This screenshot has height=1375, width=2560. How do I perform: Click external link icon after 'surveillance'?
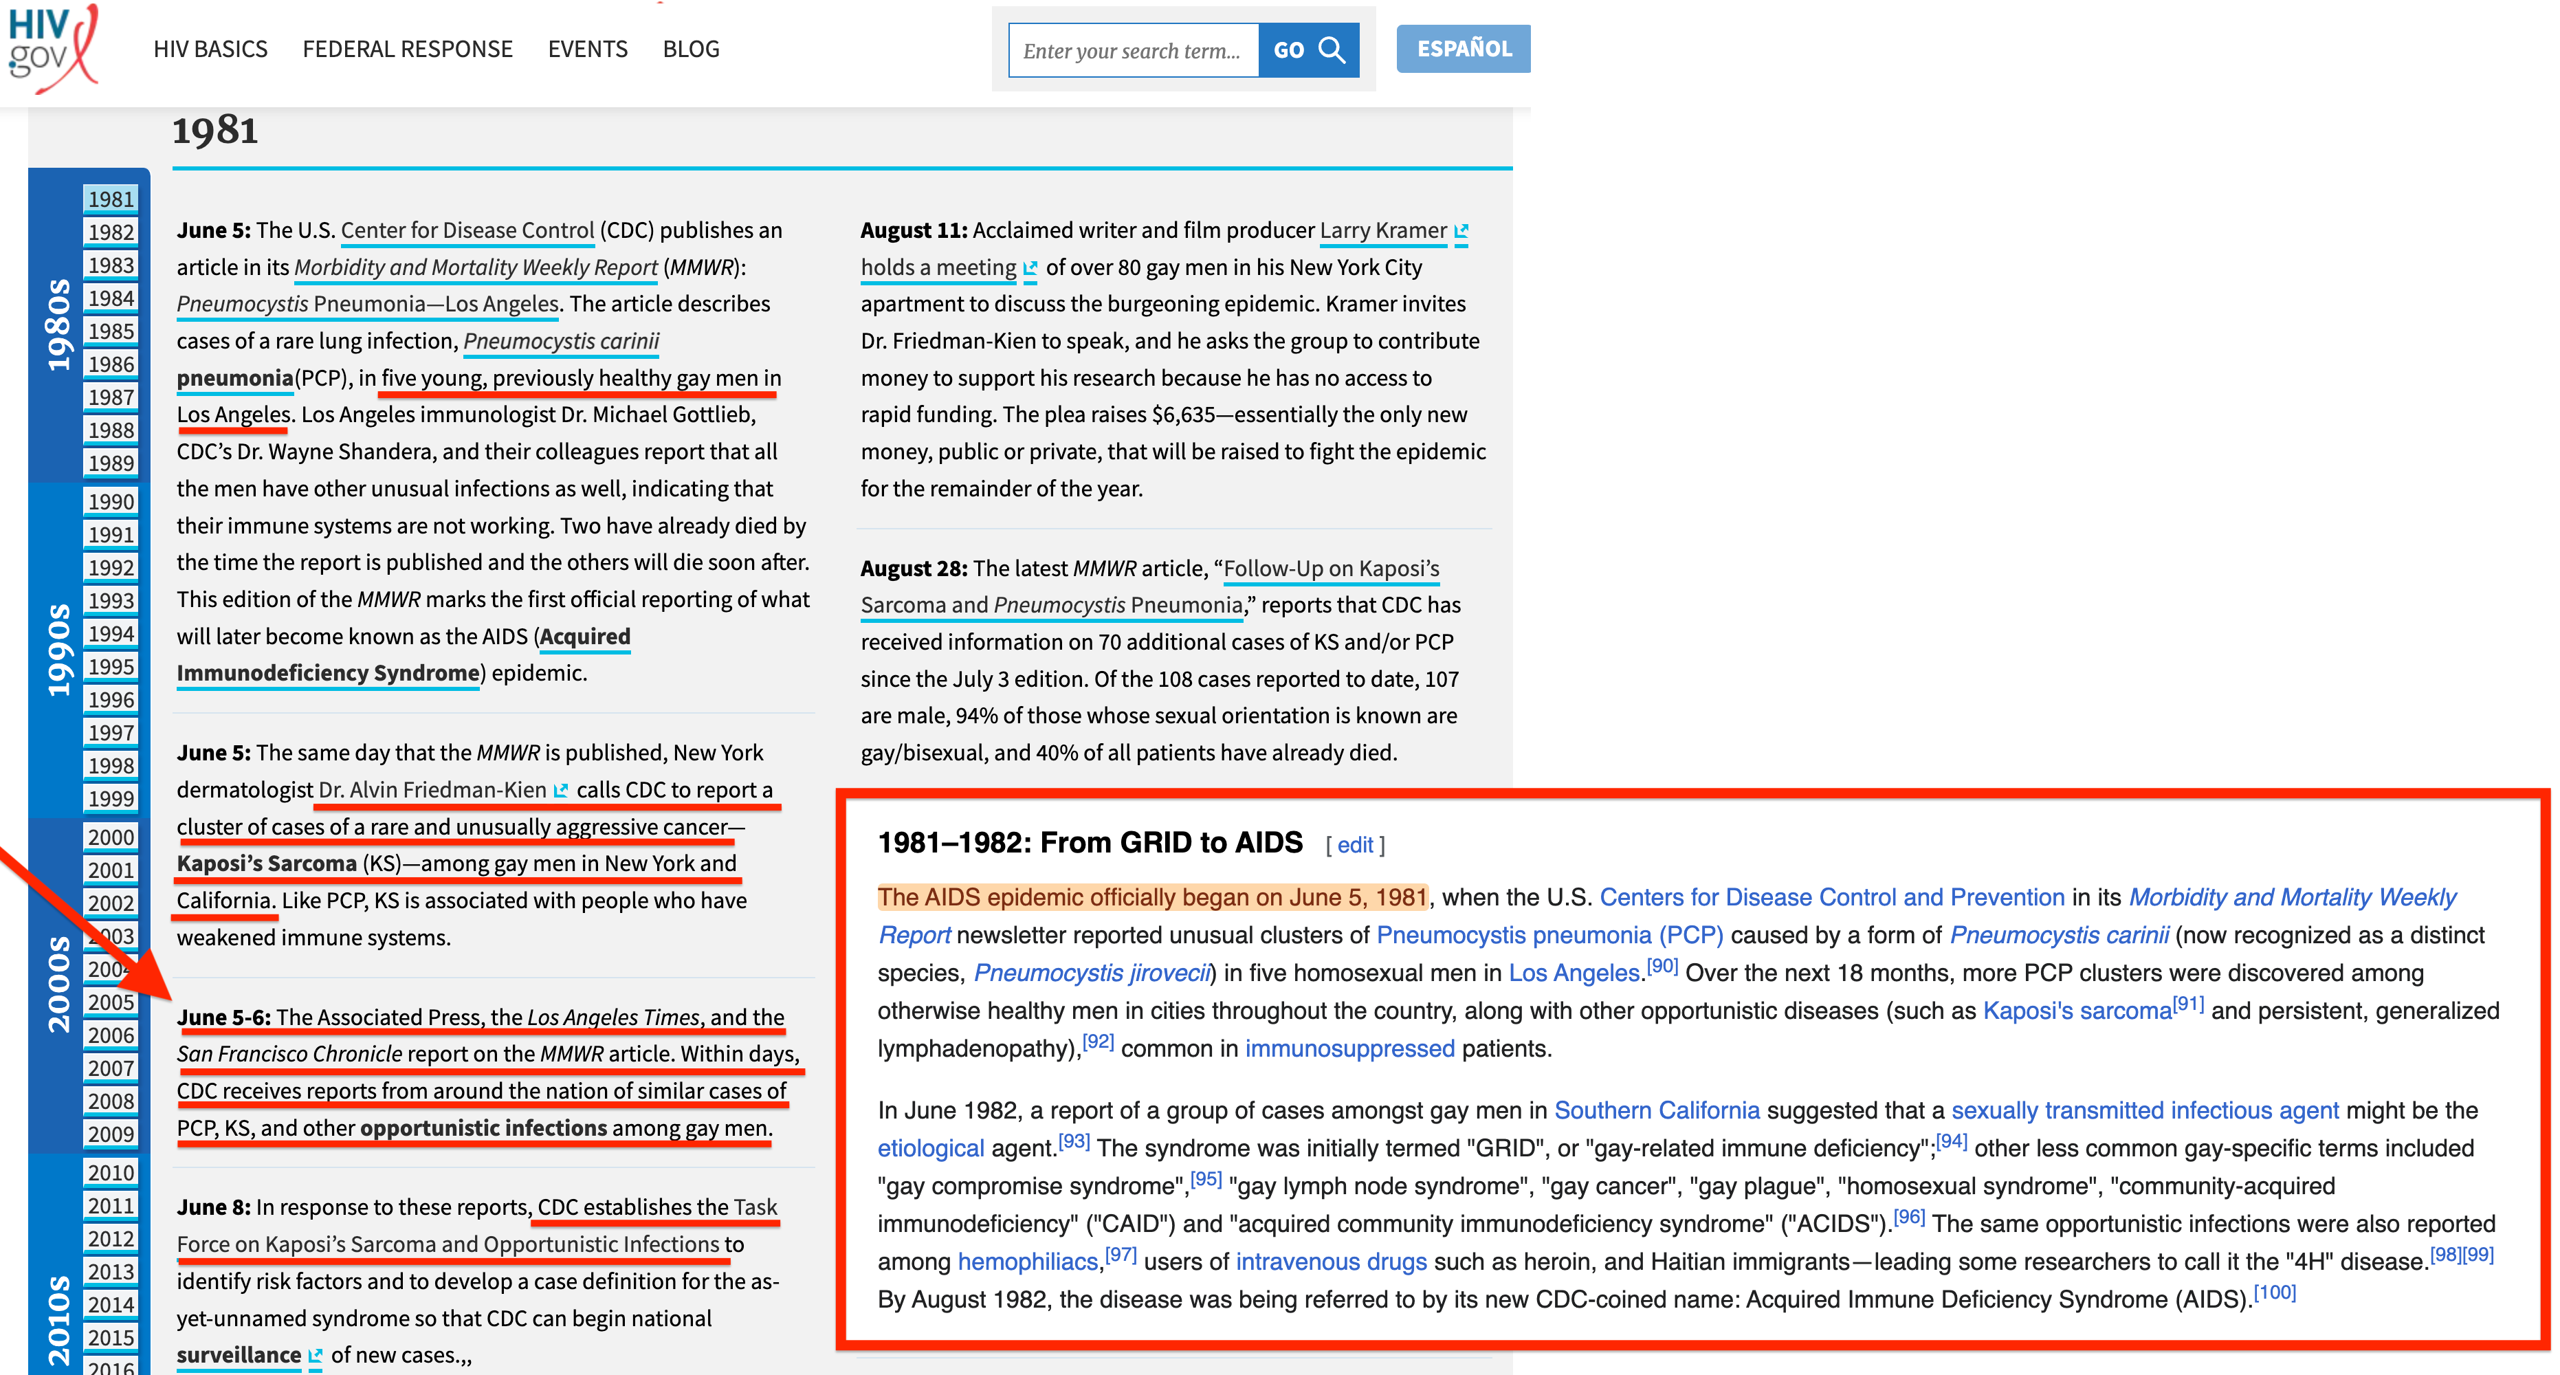pyautogui.click(x=315, y=1356)
